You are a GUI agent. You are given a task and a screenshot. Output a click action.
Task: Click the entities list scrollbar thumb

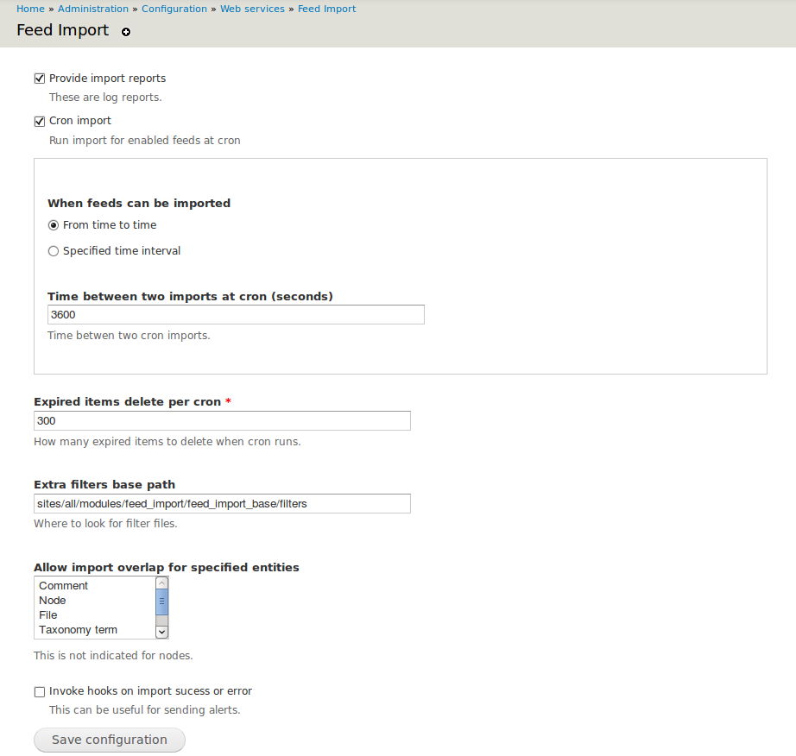[x=162, y=602]
